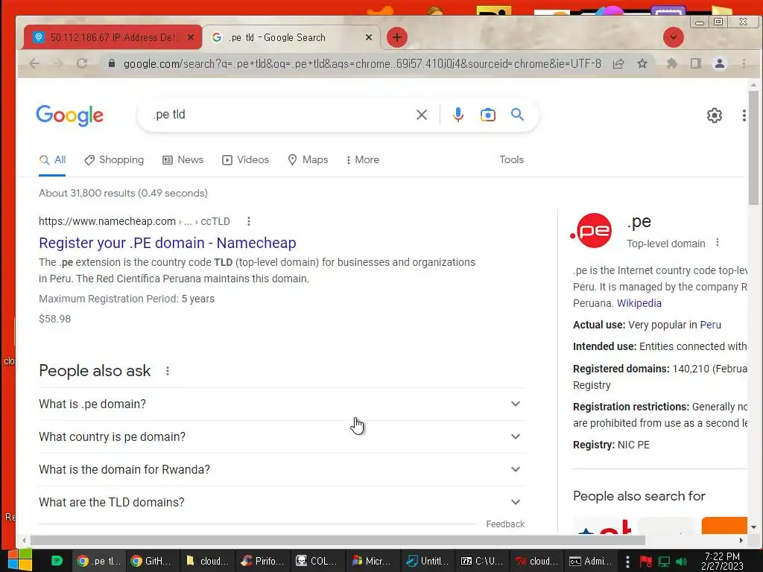Click the browser forward arrow
763x572 pixels.
pos(58,63)
